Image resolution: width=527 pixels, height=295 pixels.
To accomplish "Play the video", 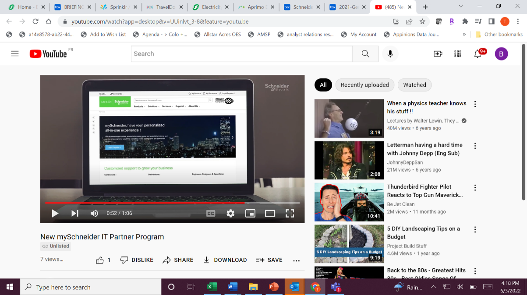I will (55, 213).
